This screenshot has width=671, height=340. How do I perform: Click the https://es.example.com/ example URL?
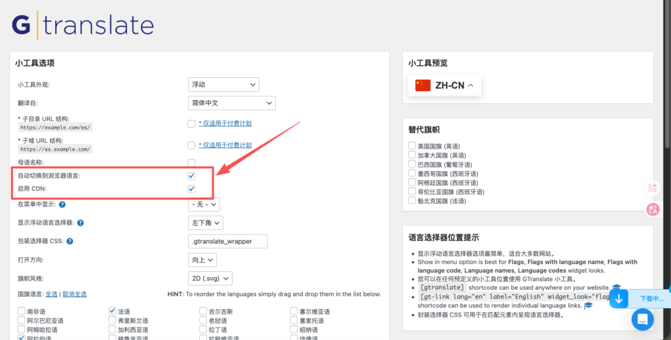[56, 149]
